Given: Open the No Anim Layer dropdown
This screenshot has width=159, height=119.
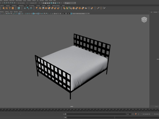Looking at the screenshot, I should tap(156, 114).
